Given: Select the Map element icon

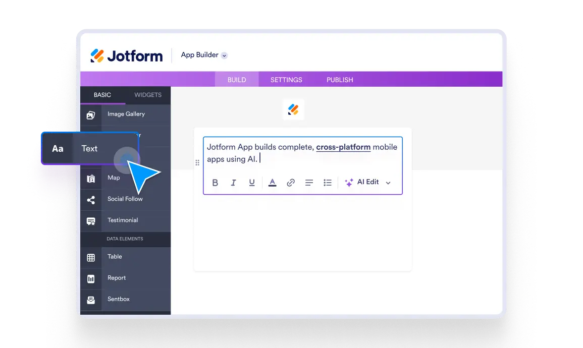Looking at the screenshot, I should (91, 178).
